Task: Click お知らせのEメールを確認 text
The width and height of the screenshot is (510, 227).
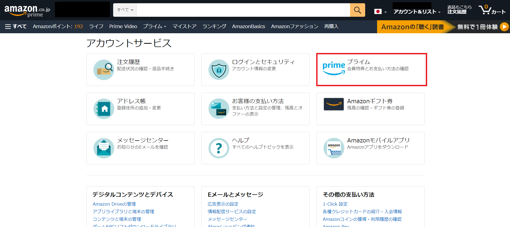Action: pyautogui.click(x=142, y=147)
